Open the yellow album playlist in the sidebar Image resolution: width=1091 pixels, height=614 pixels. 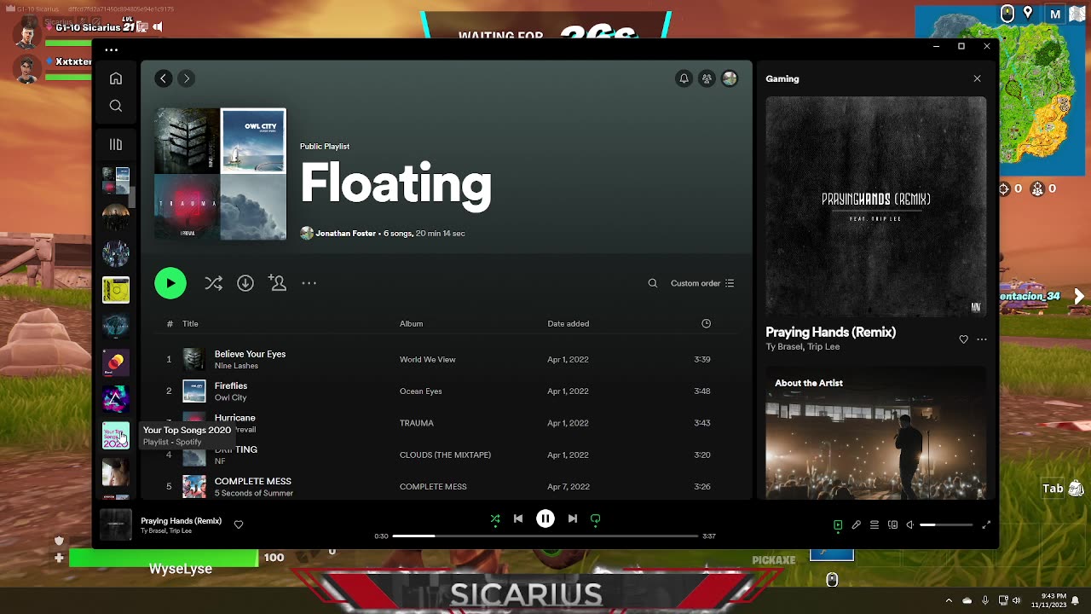[x=116, y=290]
